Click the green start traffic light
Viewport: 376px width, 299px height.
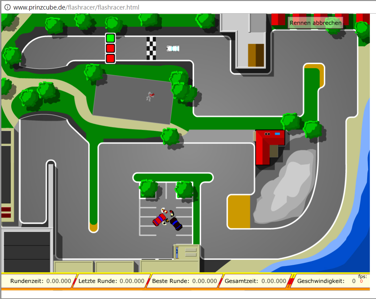coord(110,38)
